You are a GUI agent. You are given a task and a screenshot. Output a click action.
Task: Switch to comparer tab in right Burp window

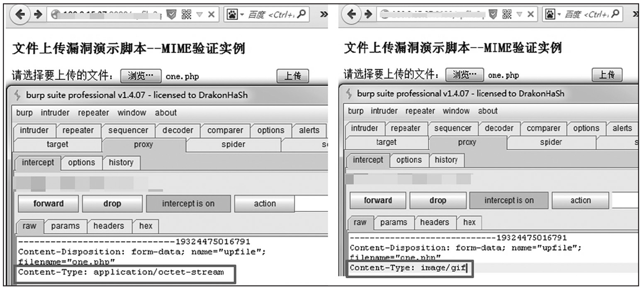543,129
